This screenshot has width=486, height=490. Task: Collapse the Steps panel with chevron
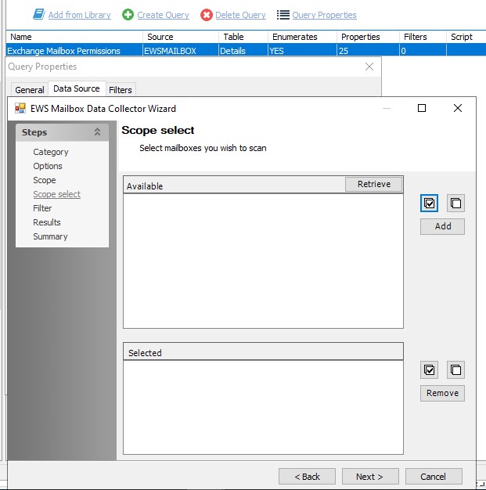(x=97, y=132)
